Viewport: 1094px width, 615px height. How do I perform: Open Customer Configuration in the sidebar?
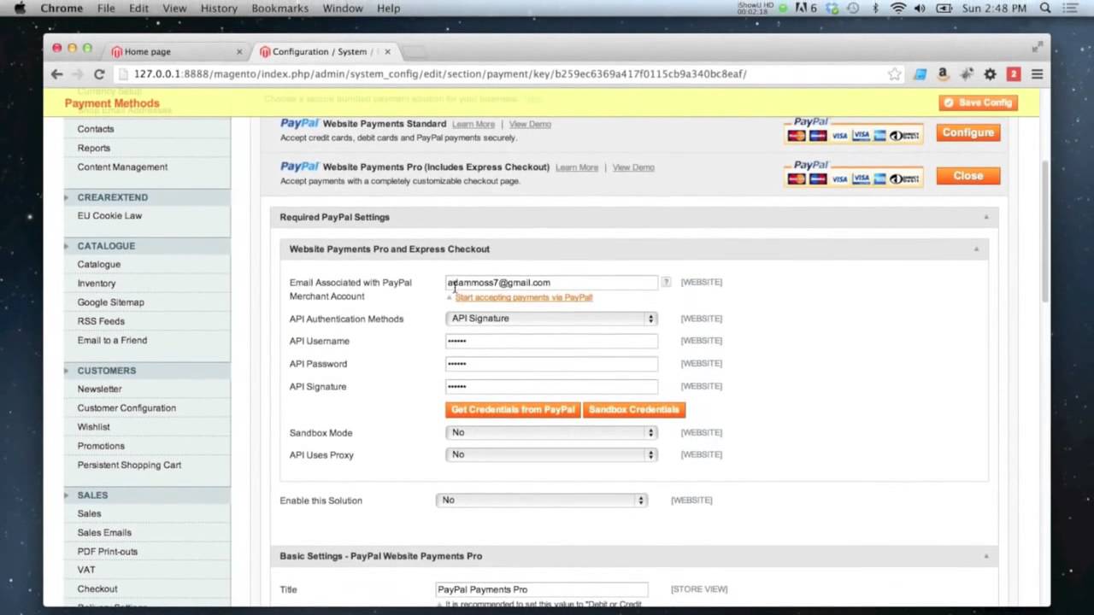pos(126,408)
